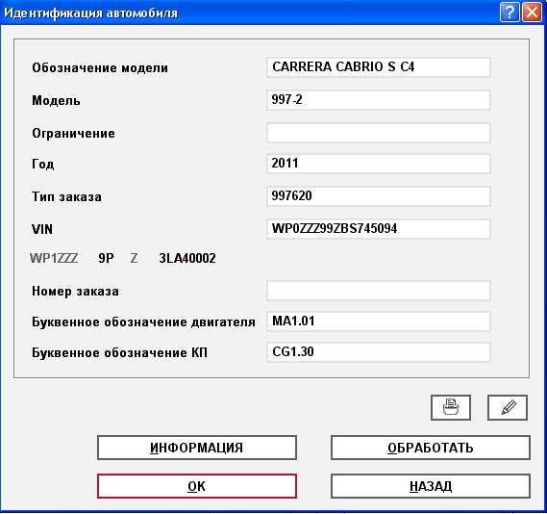Viewport: 547px width, 514px height.
Task: Click the pencil edit icon button
Action: [508, 407]
